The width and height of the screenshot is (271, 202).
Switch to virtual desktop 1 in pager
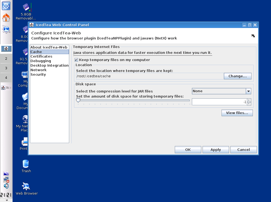tap(6, 49)
